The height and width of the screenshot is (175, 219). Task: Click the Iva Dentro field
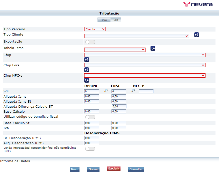pos(91,128)
